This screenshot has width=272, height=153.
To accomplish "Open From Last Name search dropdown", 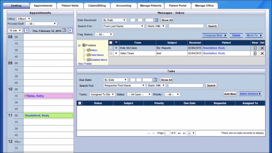I will click(x=123, y=26).
